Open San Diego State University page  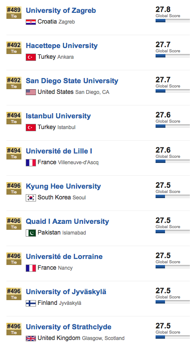[x=72, y=81]
